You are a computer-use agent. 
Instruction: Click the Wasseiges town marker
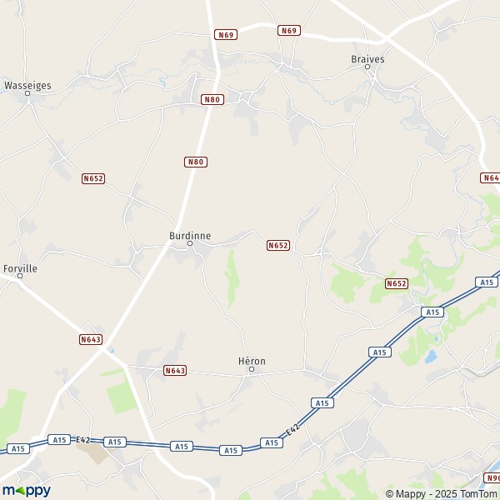click(x=27, y=93)
